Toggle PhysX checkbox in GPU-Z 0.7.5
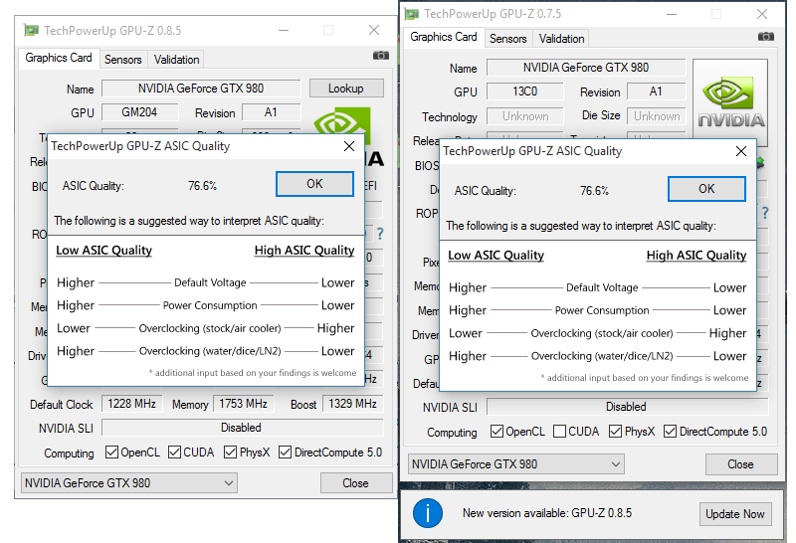The width and height of the screenshot is (796, 543). point(615,431)
